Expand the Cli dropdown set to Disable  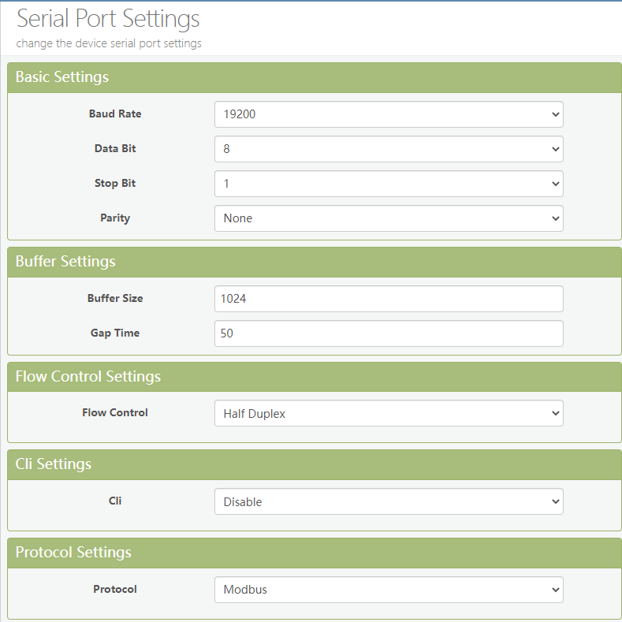[x=389, y=501]
